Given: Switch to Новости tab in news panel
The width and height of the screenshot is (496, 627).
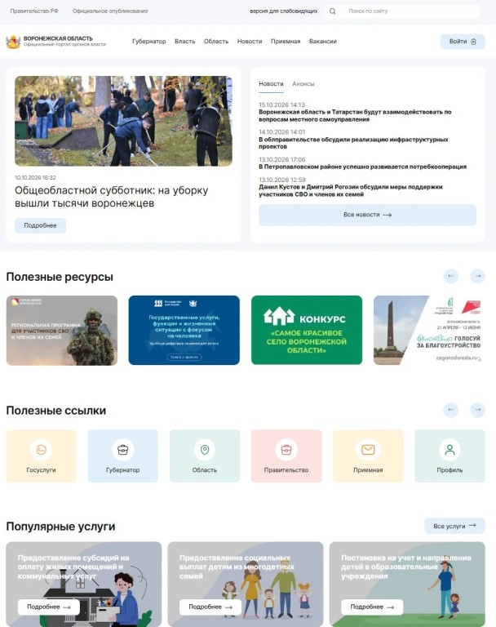Looking at the screenshot, I should tap(271, 83).
